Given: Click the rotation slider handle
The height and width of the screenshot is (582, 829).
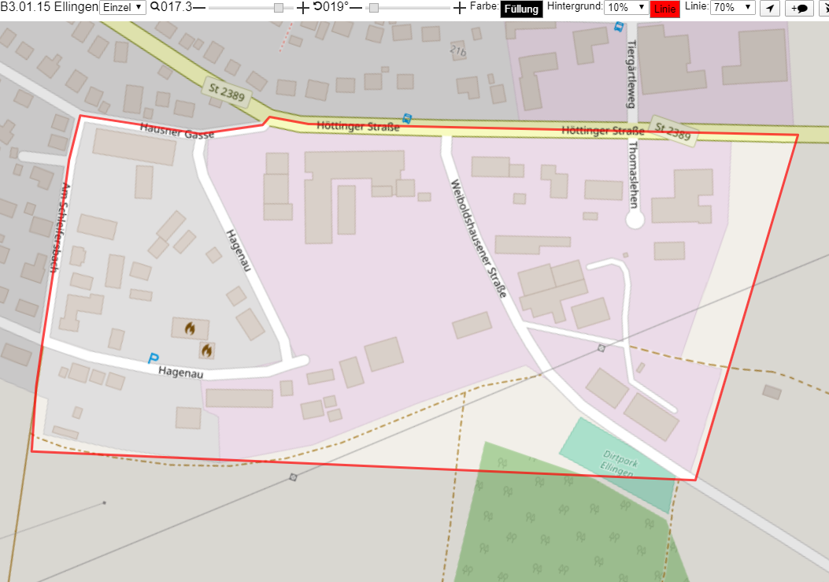Looking at the screenshot, I should tap(374, 8).
